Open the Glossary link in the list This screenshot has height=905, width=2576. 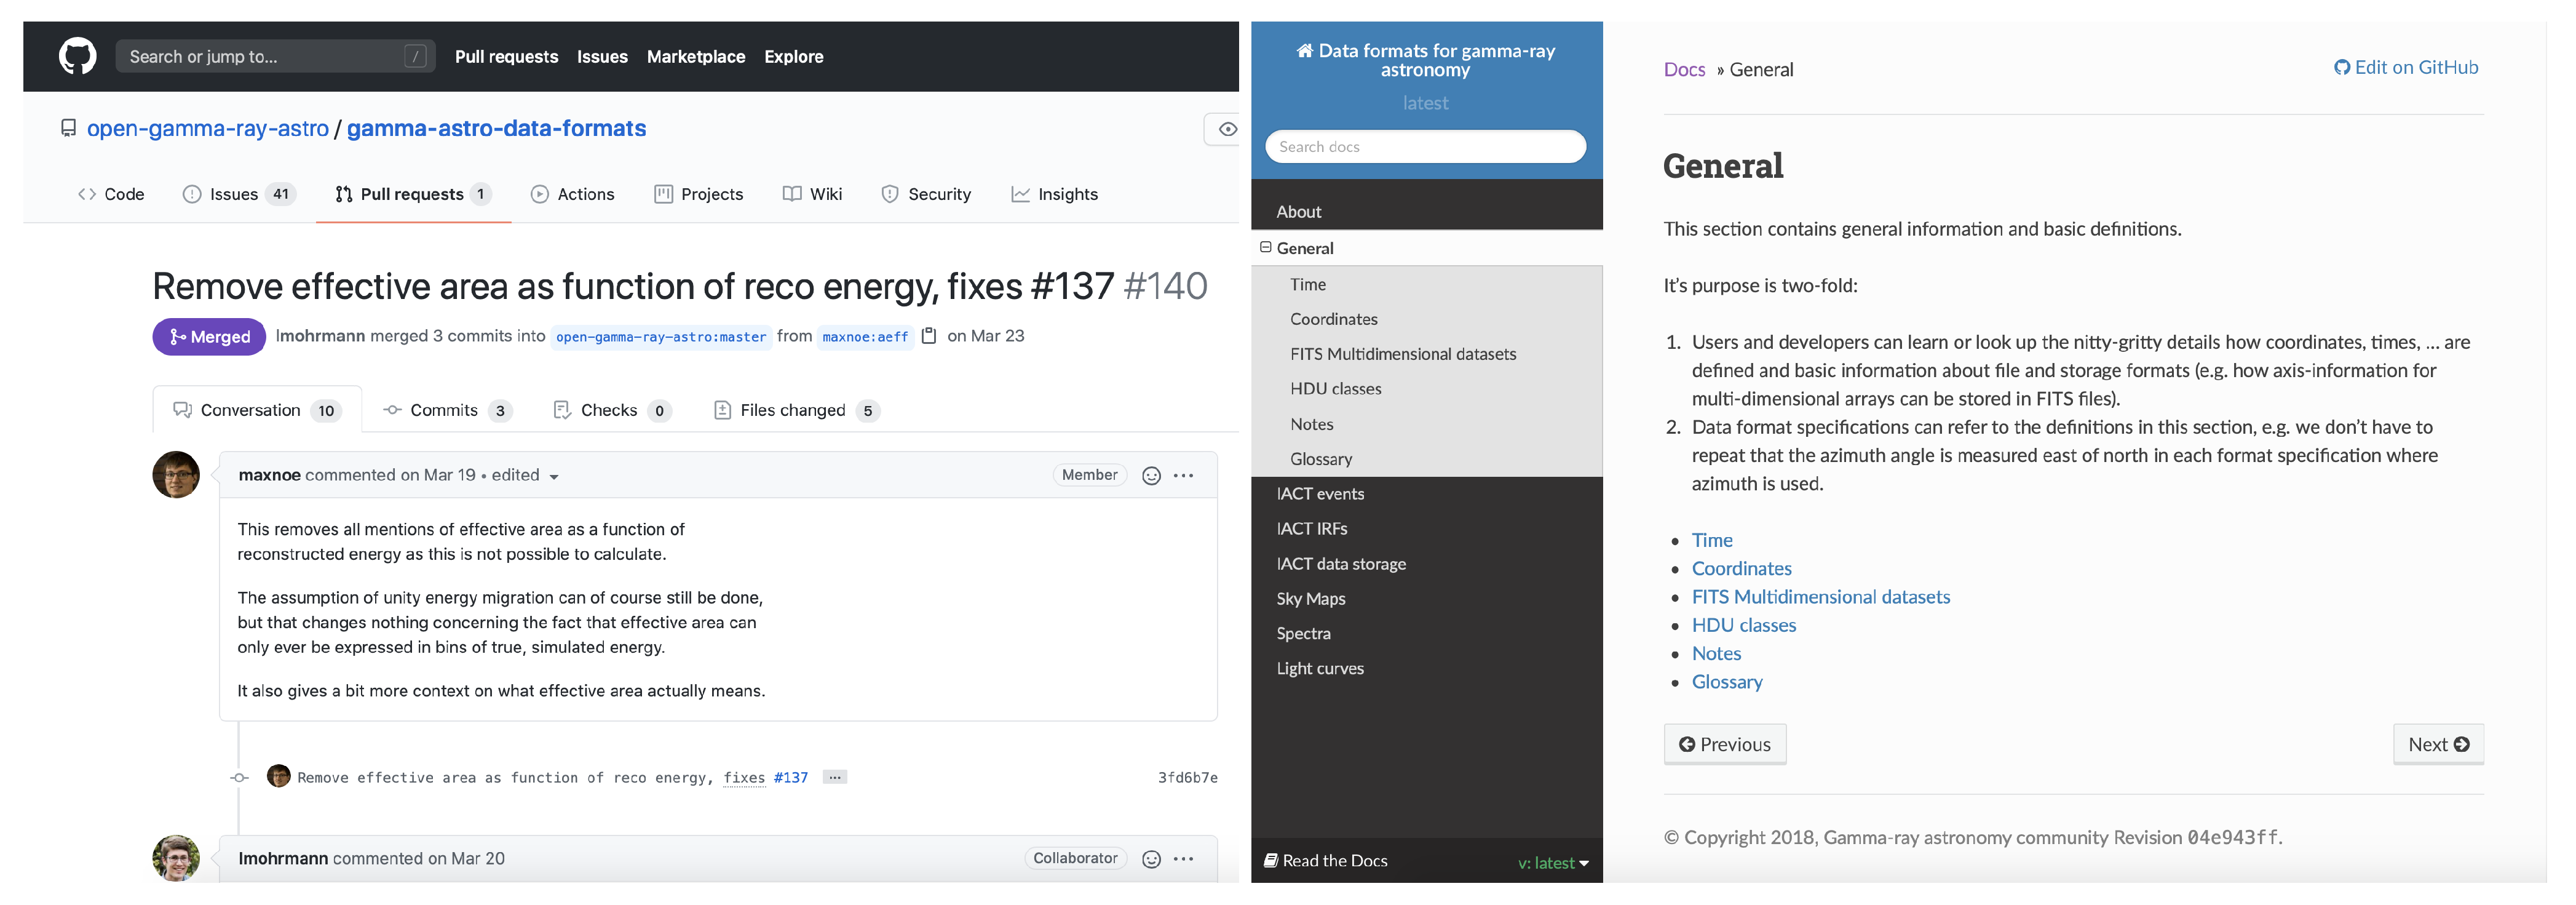point(1726,682)
